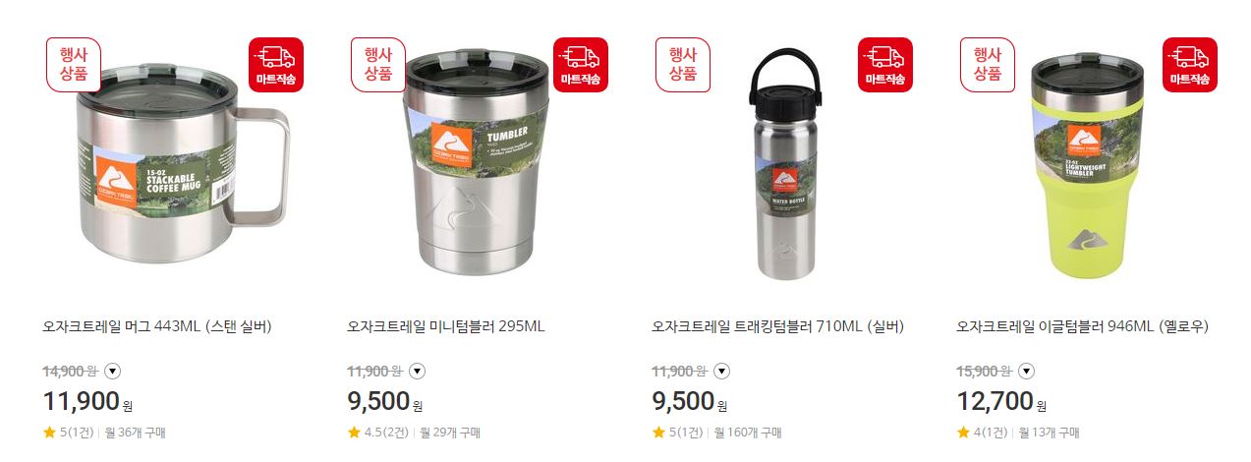The height and width of the screenshot is (462, 1251).
Task: Click the 행사상품 badge on the yellow eagle tumbler
Action: tap(988, 64)
